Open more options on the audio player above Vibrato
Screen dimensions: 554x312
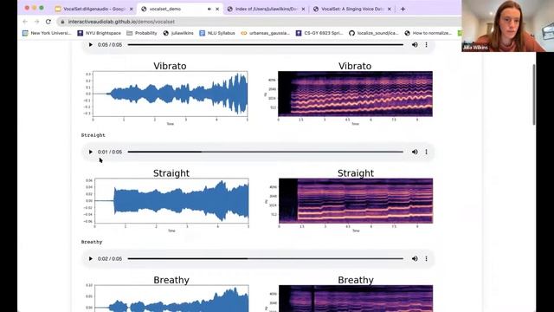pos(427,44)
